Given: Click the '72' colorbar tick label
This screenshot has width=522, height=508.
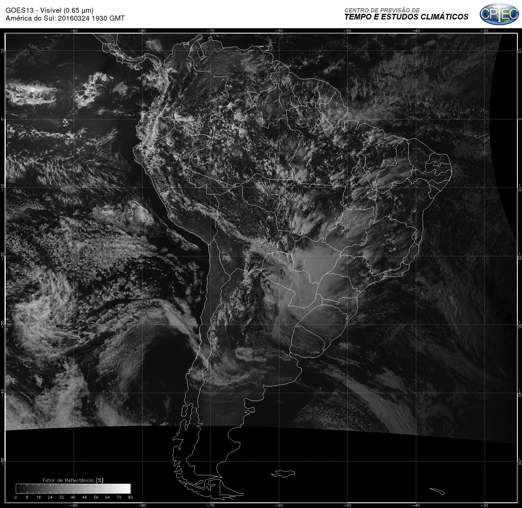Looking at the screenshot, I should (119, 497).
